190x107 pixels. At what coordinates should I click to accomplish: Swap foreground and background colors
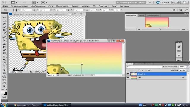point(6,89)
